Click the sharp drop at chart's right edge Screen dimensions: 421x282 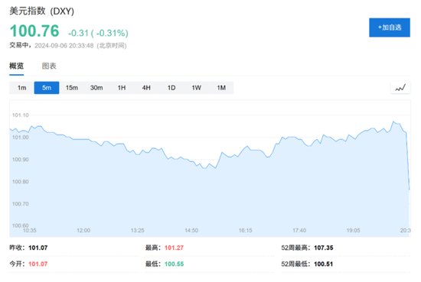pyautogui.click(x=408, y=160)
